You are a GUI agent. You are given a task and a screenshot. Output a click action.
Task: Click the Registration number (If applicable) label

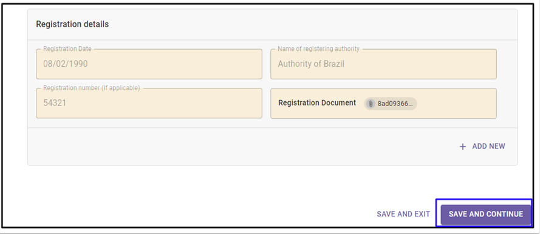coord(92,88)
